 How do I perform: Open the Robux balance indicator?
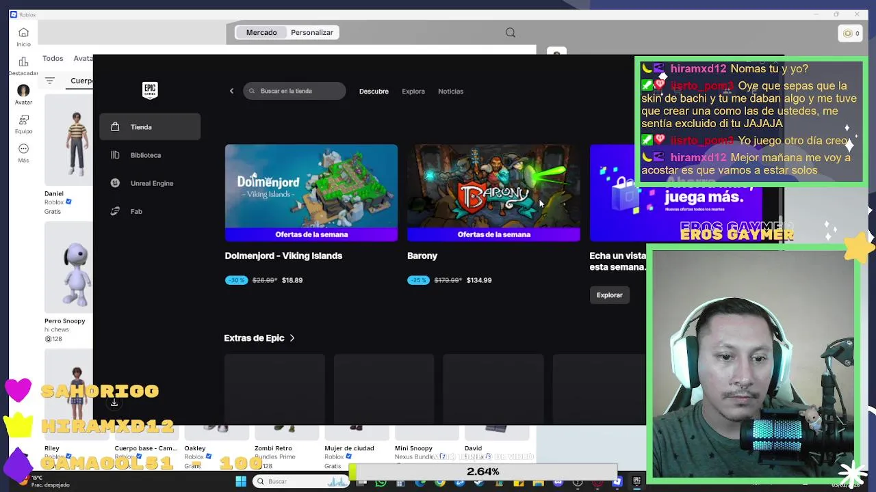tap(851, 33)
